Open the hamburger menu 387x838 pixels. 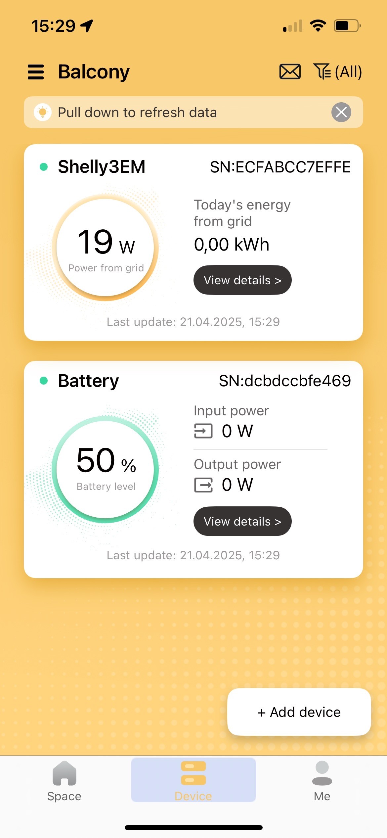(36, 72)
